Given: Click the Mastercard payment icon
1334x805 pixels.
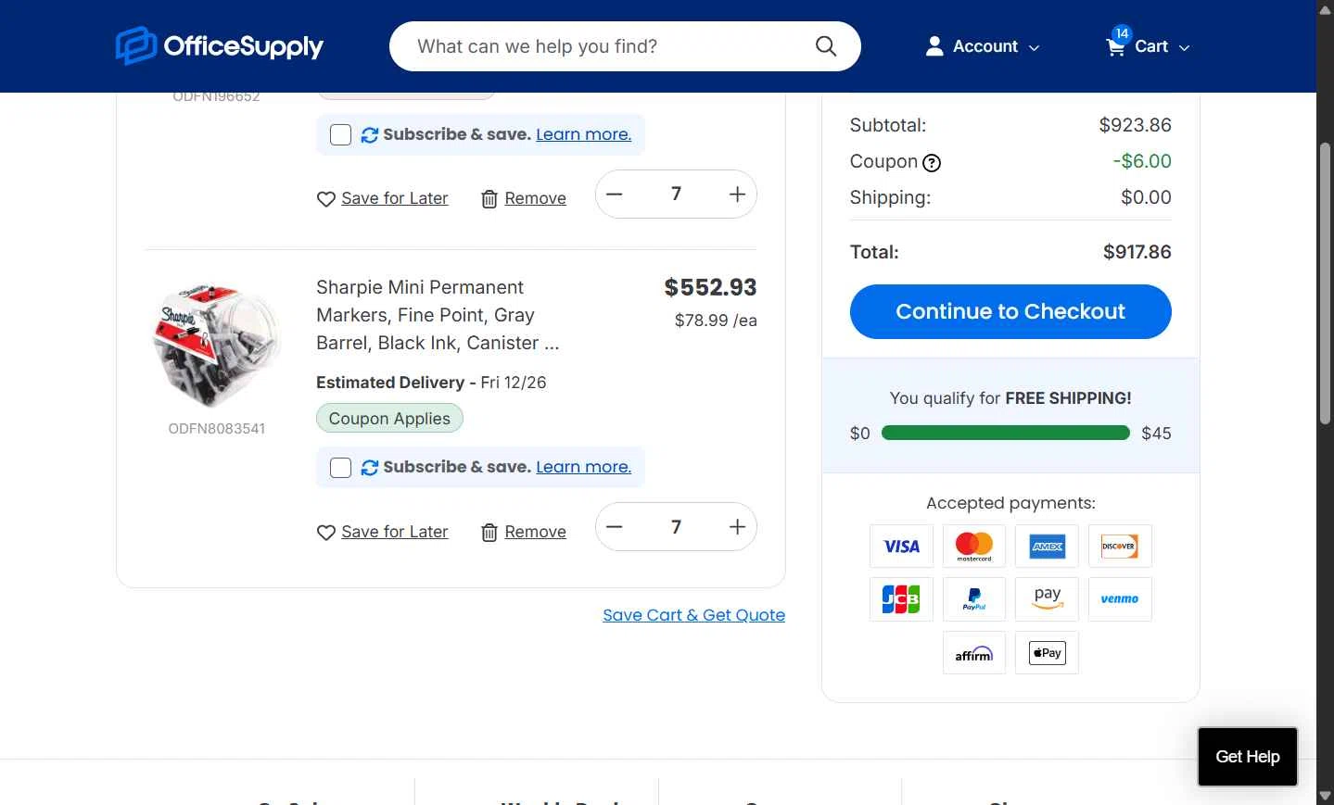Looking at the screenshot, I should (x=974, y=547).
